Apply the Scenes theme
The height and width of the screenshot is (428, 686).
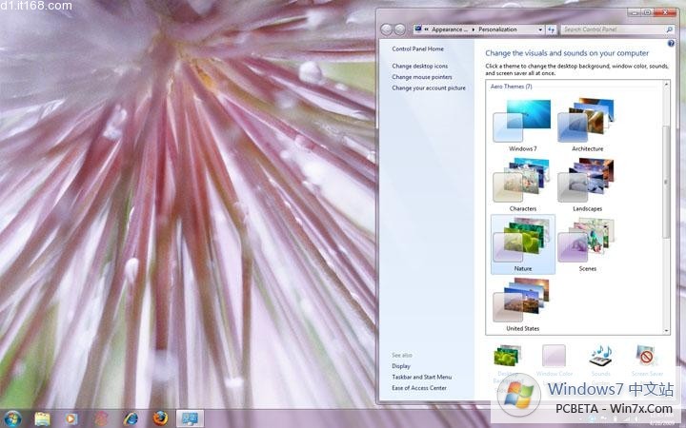587,241
